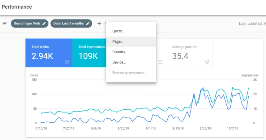
Task: Click the Impressions axis title
Action: coord(250,75)
